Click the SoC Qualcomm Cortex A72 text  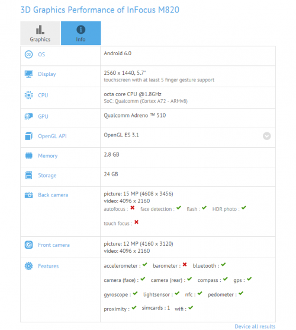146,101
